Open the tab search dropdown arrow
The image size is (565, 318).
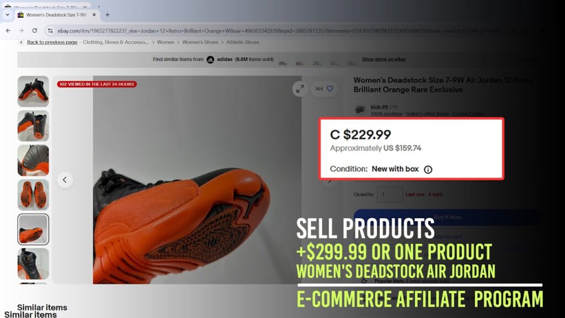click(8, 15)
